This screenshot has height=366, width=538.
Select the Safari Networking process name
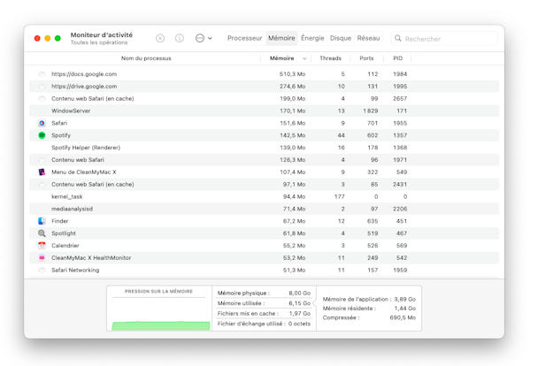75,270
